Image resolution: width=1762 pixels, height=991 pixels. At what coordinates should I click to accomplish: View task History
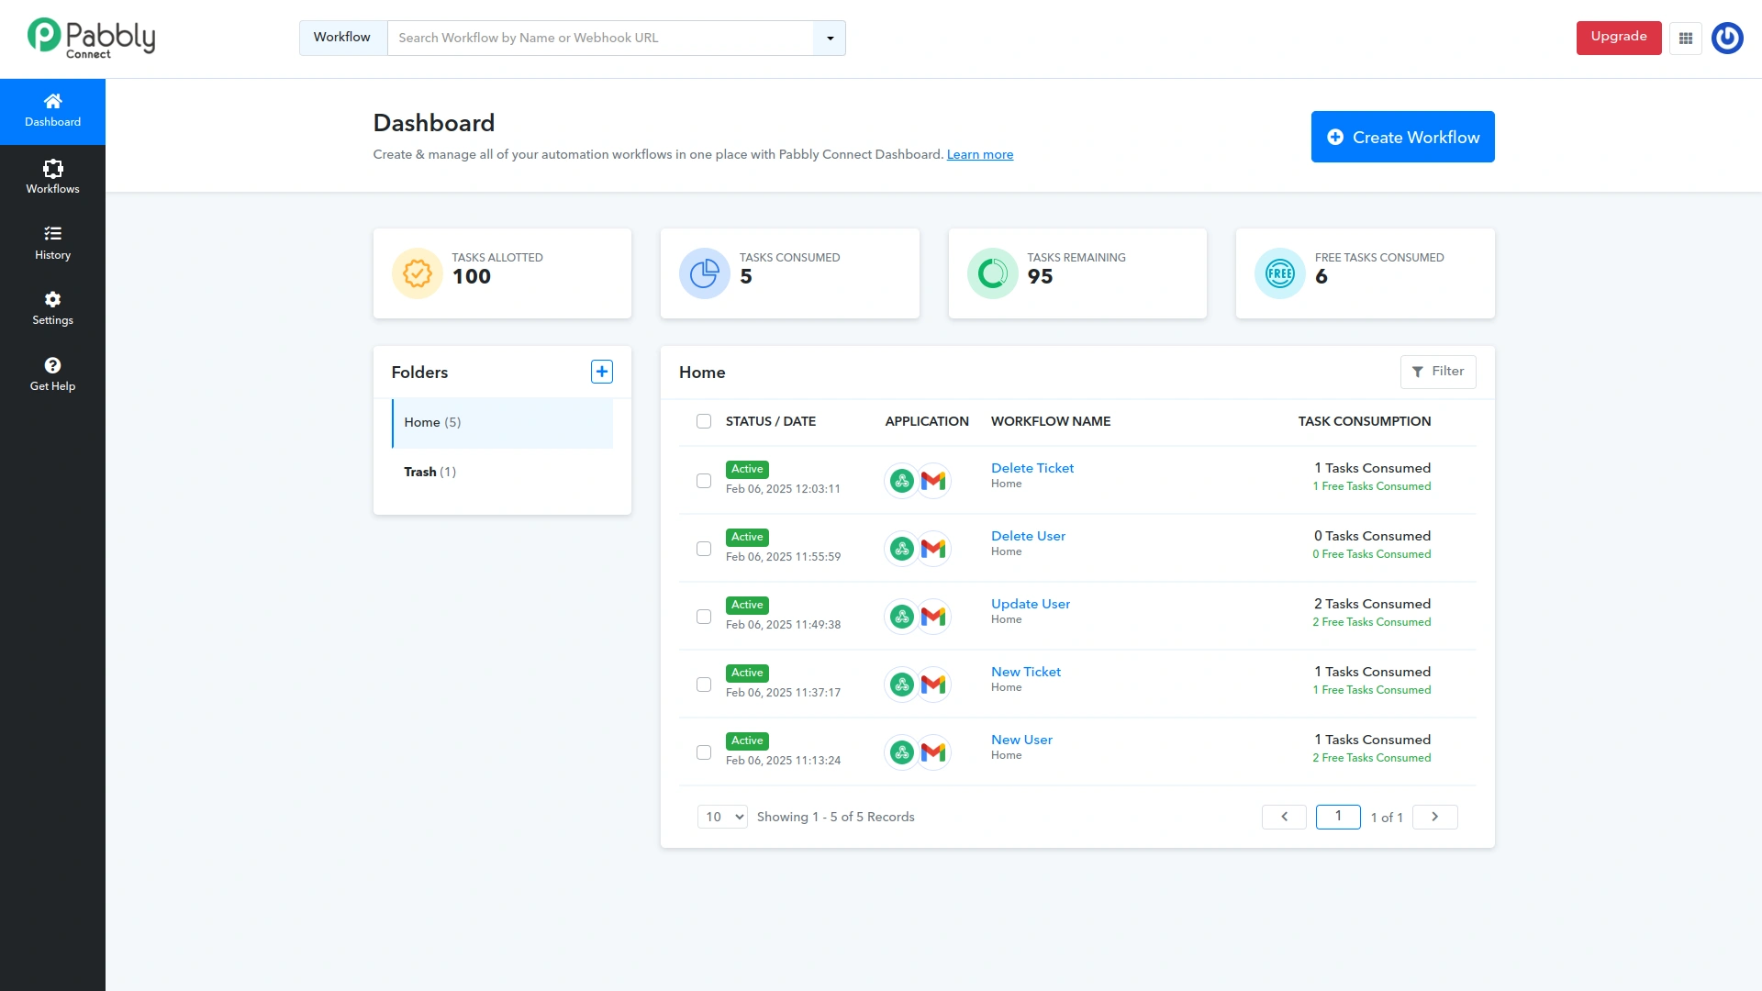click(x=52, y=242)
